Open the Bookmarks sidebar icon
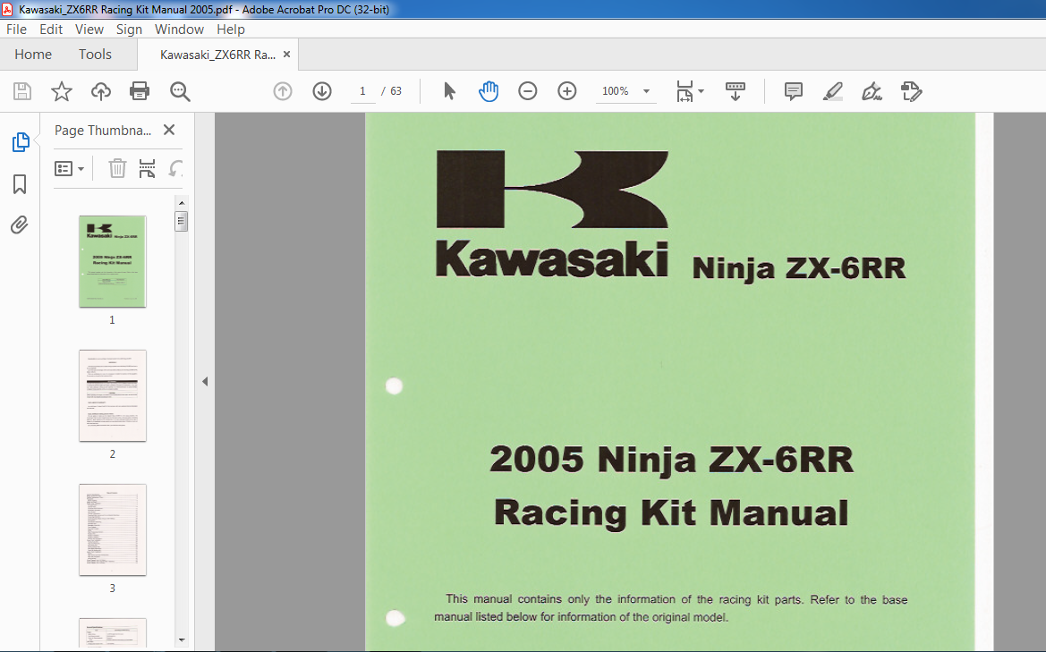1046x652 pixels. pyautogui.click(x=20, y=184)
